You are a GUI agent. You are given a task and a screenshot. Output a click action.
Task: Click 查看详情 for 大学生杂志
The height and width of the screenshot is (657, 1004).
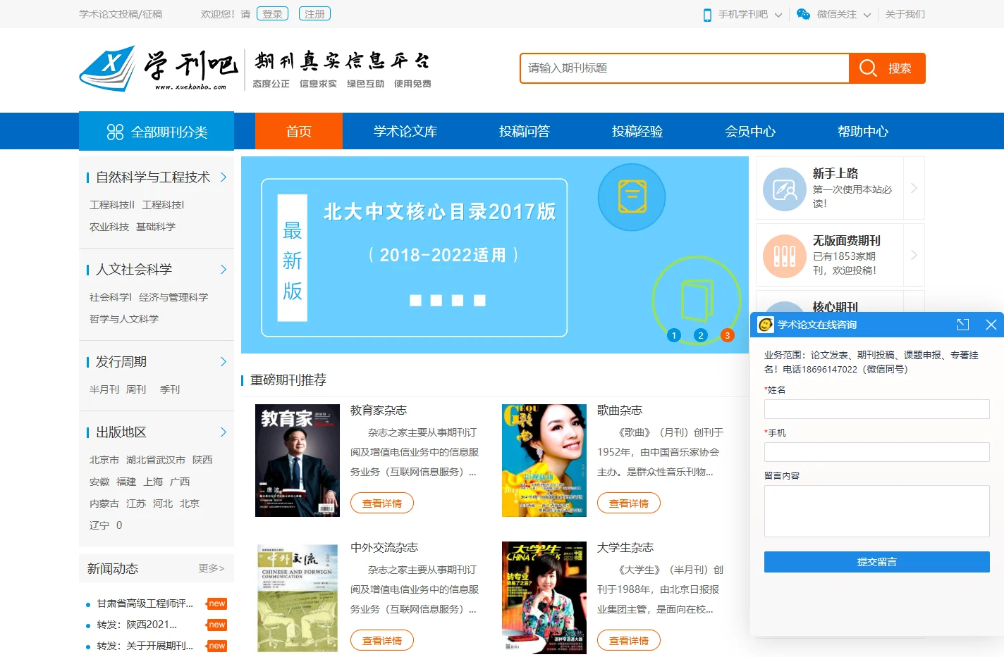tap(629, 641)
